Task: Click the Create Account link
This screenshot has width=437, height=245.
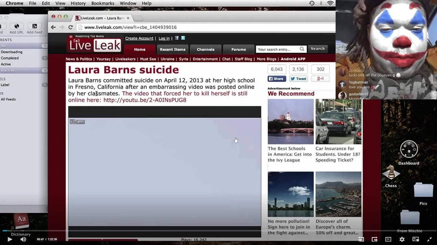Action: [x=139, y=38]
